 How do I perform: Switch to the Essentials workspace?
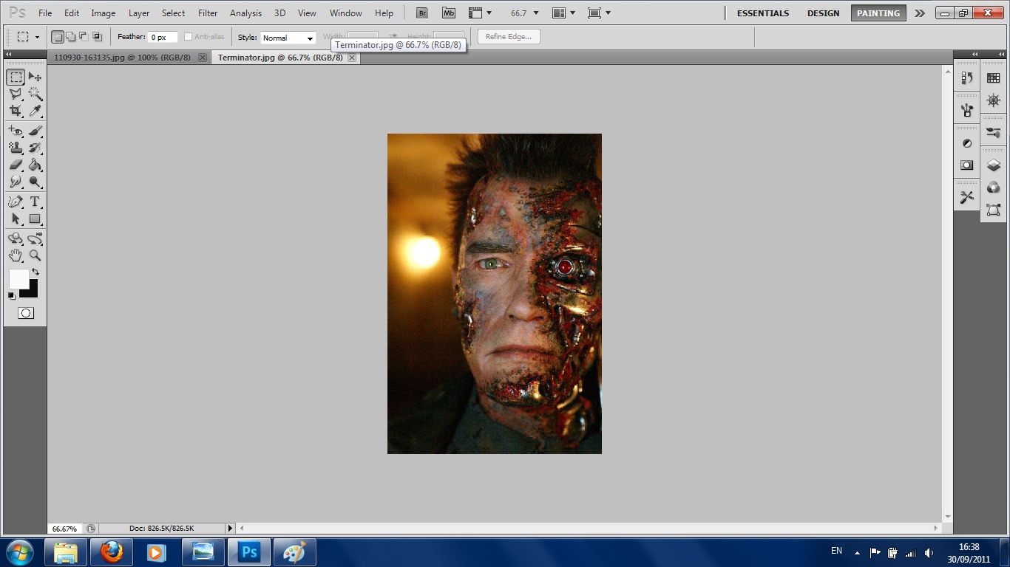(x=762, y=13)
